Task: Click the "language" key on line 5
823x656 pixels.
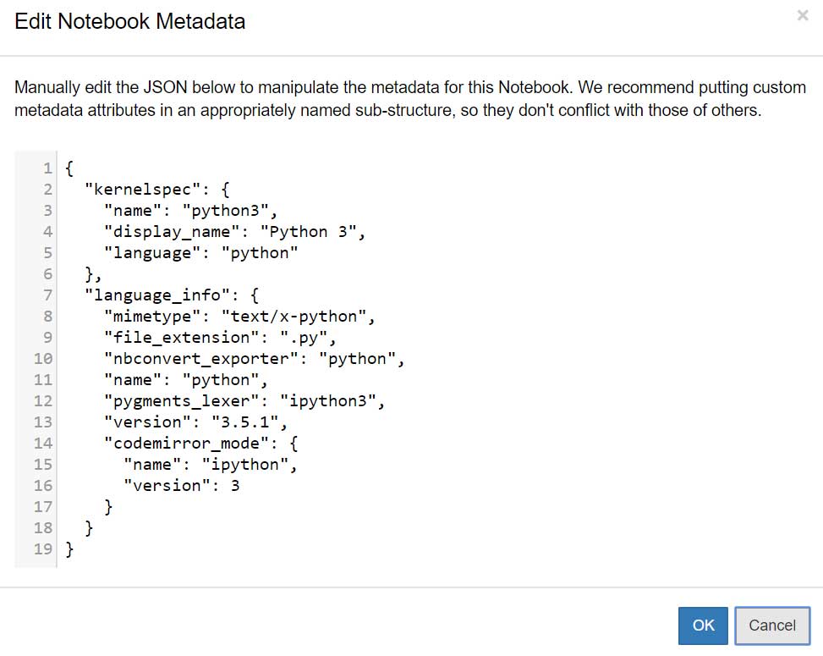Action: point(148,252)
